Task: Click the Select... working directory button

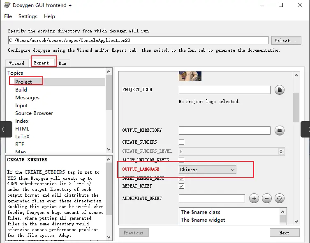Action: [286, 41]
